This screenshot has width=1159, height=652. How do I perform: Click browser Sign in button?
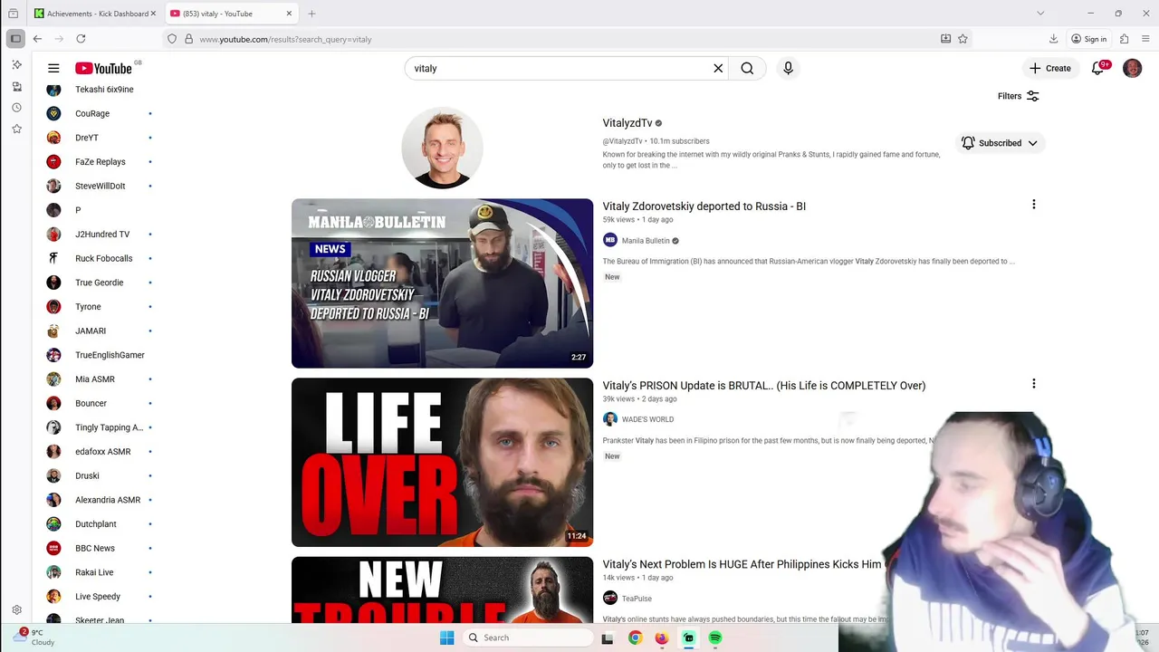1088,39
